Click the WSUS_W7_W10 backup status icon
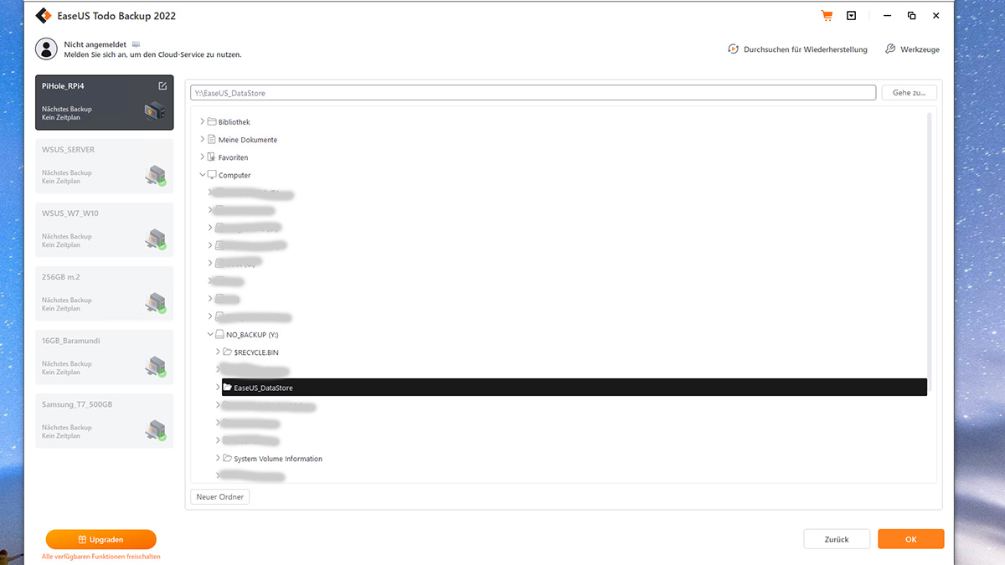 tap(155, 239)
